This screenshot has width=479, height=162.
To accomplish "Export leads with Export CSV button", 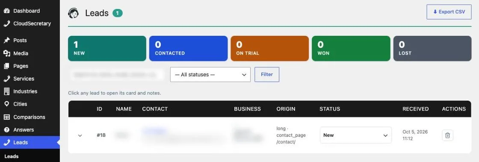I will (449, 12).
